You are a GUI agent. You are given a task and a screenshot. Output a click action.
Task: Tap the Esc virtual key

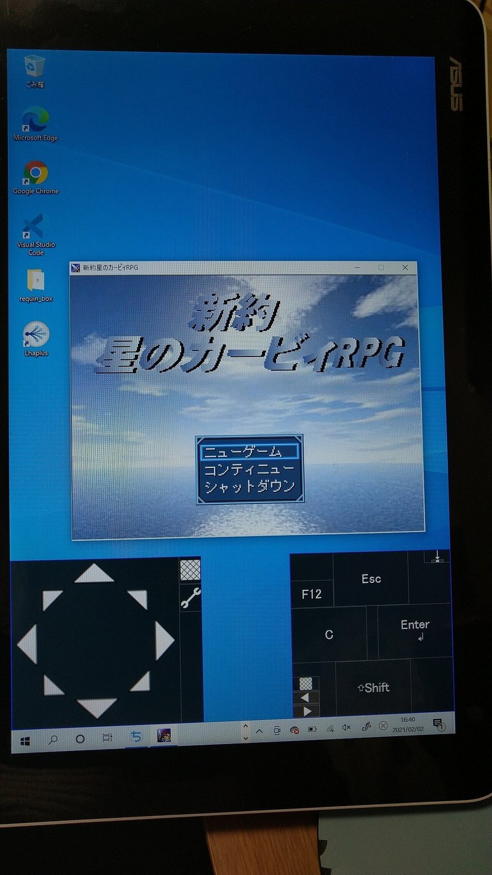[371, 579]
